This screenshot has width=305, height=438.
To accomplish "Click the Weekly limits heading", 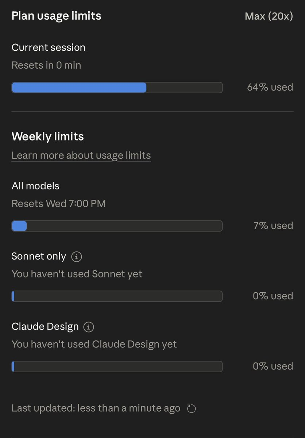I will pyautogui.click(x=48, y=137).
